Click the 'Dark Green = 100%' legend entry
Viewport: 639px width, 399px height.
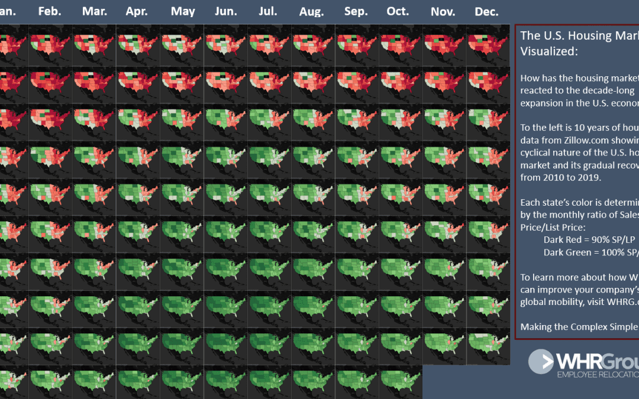(x=590, y=252)
